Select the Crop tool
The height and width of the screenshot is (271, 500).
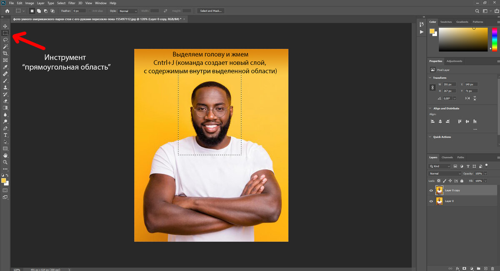pos(5,53)
